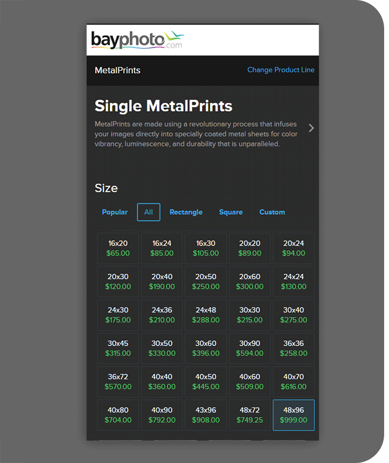Open the Change Product Line link
389x463 pixels.
click(281, 70)
